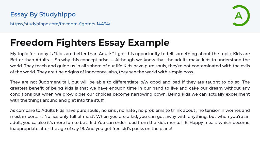This screenshot has width=260, height=146.
Task: Click the paragraph starting "As compare to Adults"
Action: pos(130,119)
